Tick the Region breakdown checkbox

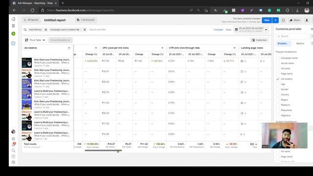(x=278, y=100)
